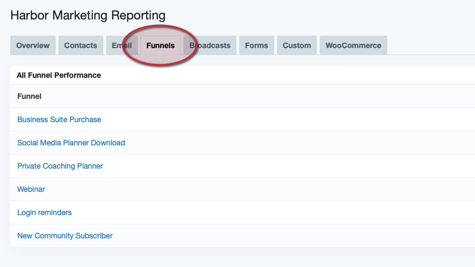Open the WooCommerce tab

pos(353,45)
